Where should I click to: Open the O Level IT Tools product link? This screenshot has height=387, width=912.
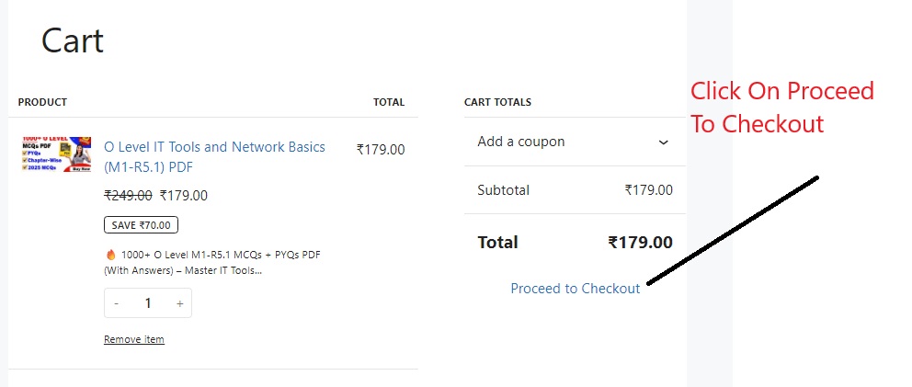pyautogui.click(x=214, y=157)
